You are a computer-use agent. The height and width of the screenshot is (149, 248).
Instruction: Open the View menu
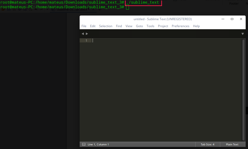(x=129, y=26)
